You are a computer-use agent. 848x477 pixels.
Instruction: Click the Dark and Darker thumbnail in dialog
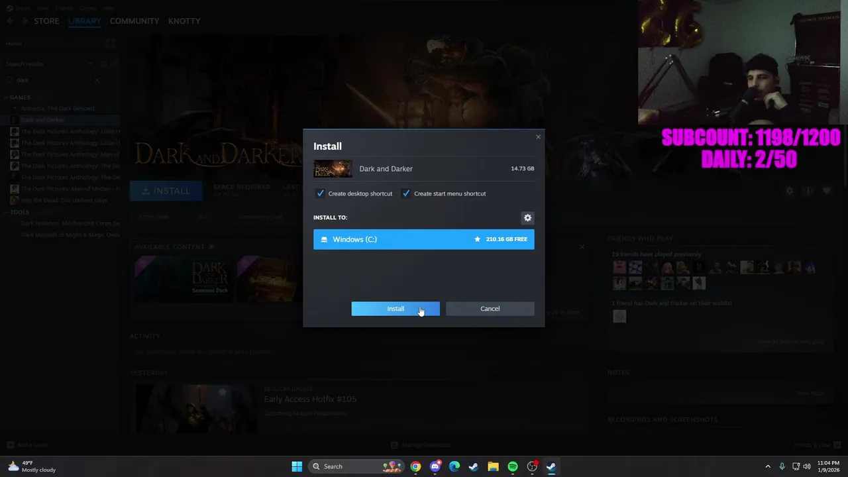click(333, 169)
